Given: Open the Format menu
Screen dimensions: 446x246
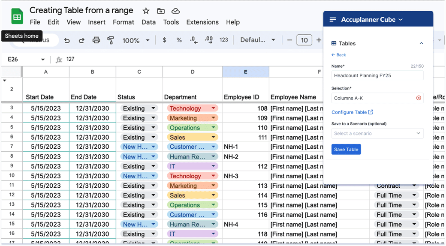Looking at the screenshot, I should pyautogui.click(x=124, y=22).
